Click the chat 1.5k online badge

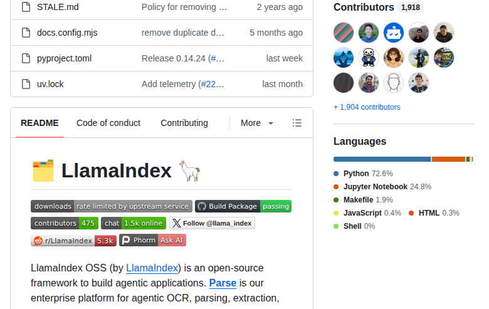point(134,223)
